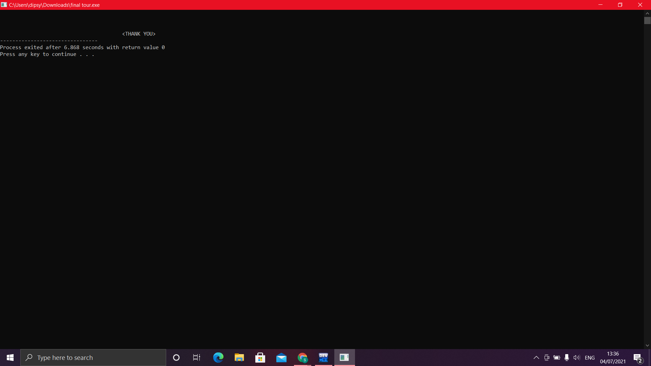This screenshot has height=366, width=651.
Task: Open the clock and calendar flyout
Action: tap(613, 358)
